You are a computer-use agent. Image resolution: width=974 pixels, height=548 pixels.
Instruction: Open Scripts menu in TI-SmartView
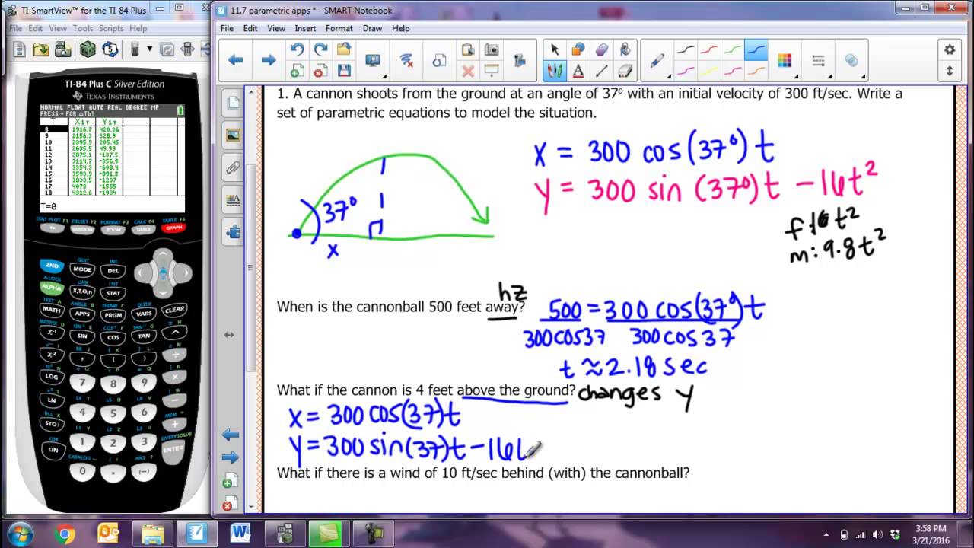111,28
